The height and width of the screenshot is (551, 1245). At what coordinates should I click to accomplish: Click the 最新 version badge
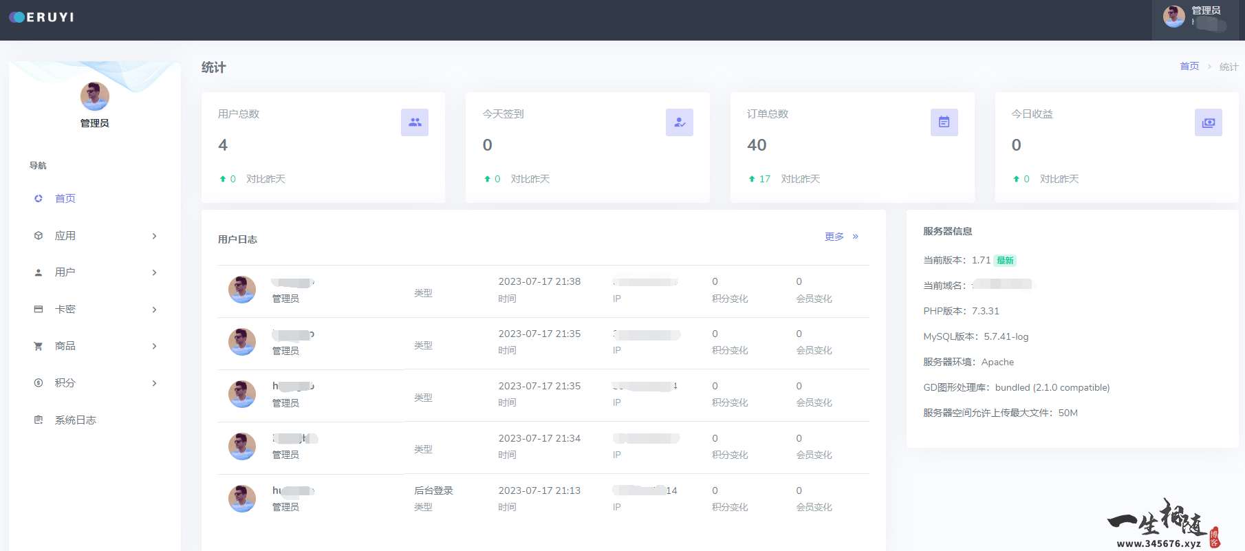coord(1006,260)
